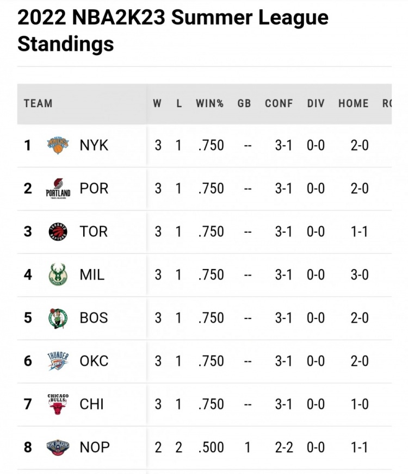Image resolution: width=408 pixels, height=474 pixels.
Task: Open the NYK team link
Action: (x=94, y=145)
